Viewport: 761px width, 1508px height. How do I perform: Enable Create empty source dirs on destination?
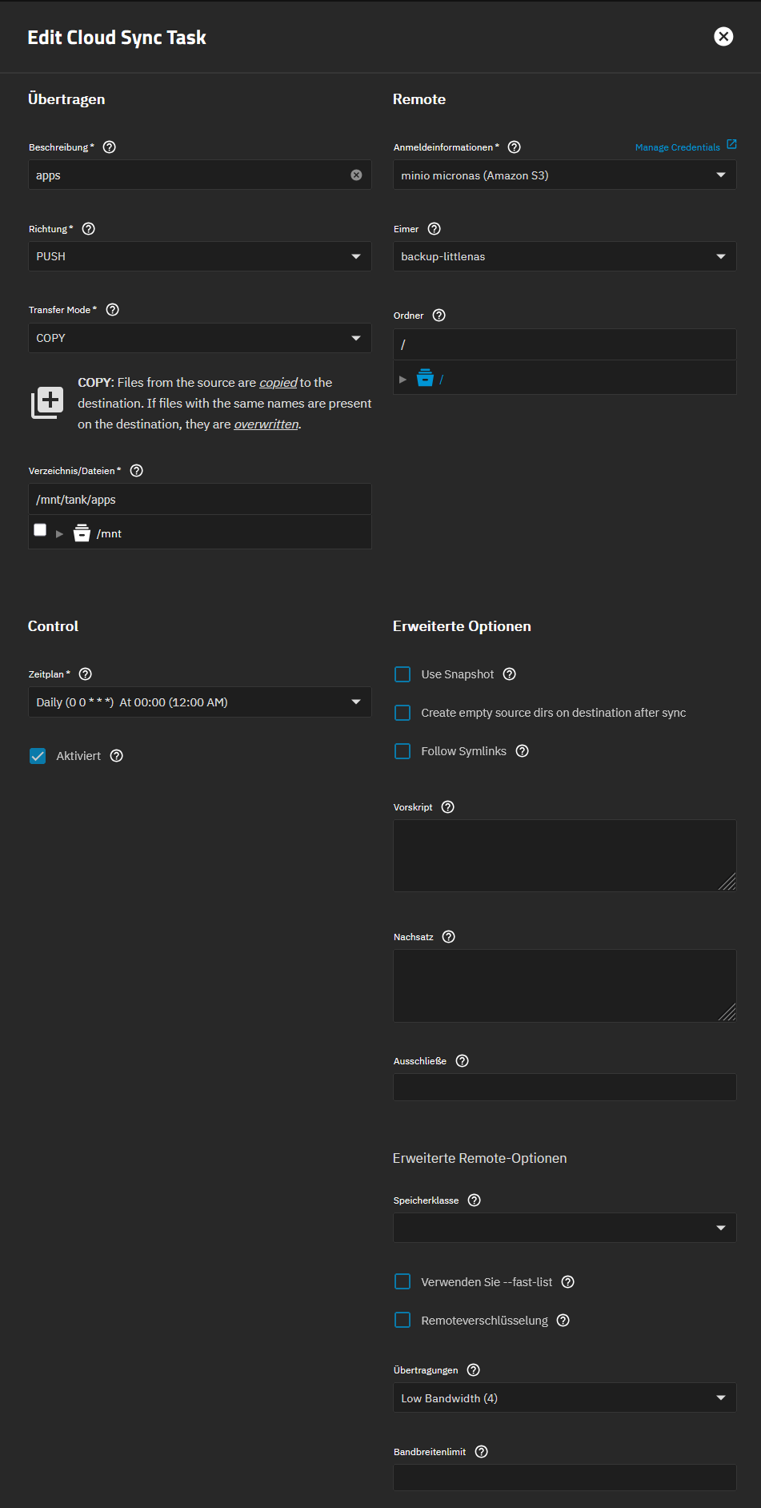[403, 713]
